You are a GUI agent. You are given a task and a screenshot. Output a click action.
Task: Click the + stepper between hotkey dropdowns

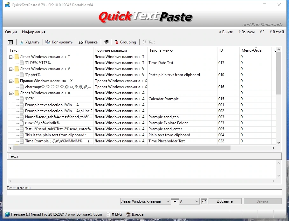coord(175,201)
